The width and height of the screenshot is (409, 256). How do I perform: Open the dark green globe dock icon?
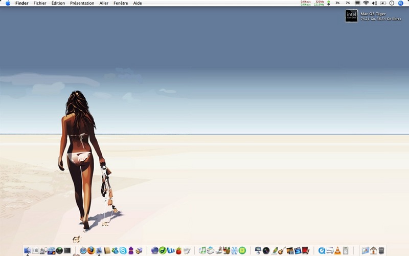59,250
